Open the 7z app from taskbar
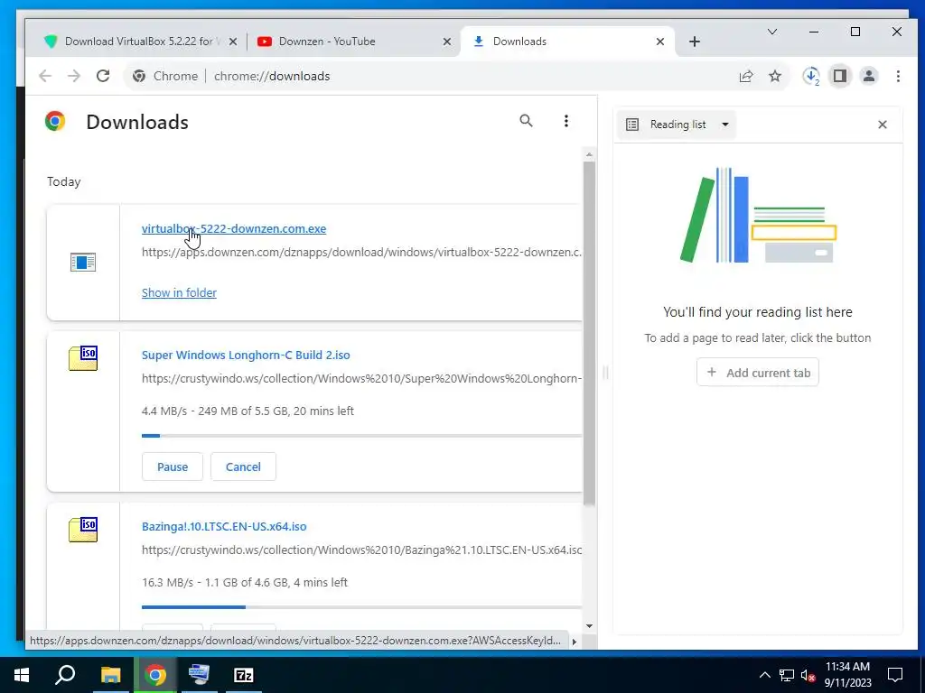 (x=244, y=675)
